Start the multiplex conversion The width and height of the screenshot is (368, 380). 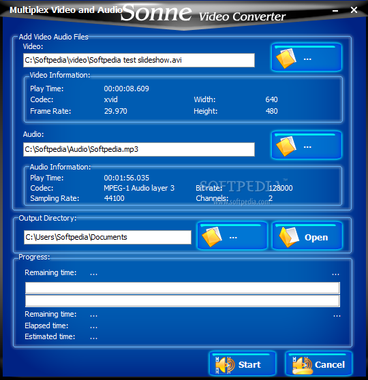point(243,364)
